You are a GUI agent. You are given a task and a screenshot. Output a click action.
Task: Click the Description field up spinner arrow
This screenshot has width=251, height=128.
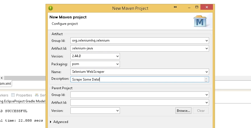point(206,78)
